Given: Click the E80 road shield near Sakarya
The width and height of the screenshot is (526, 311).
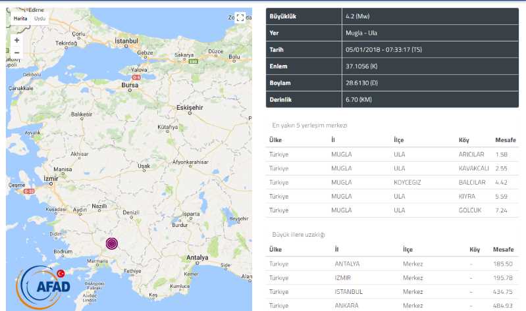Looking at the screenshot, I should (193, 62).
